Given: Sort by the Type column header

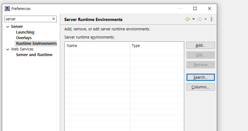Looking at the screenshot, I should point(157,46).
